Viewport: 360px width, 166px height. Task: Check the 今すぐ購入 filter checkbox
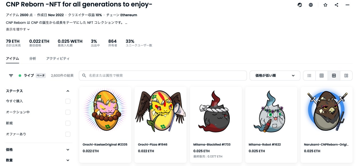(x=68, y=101)
